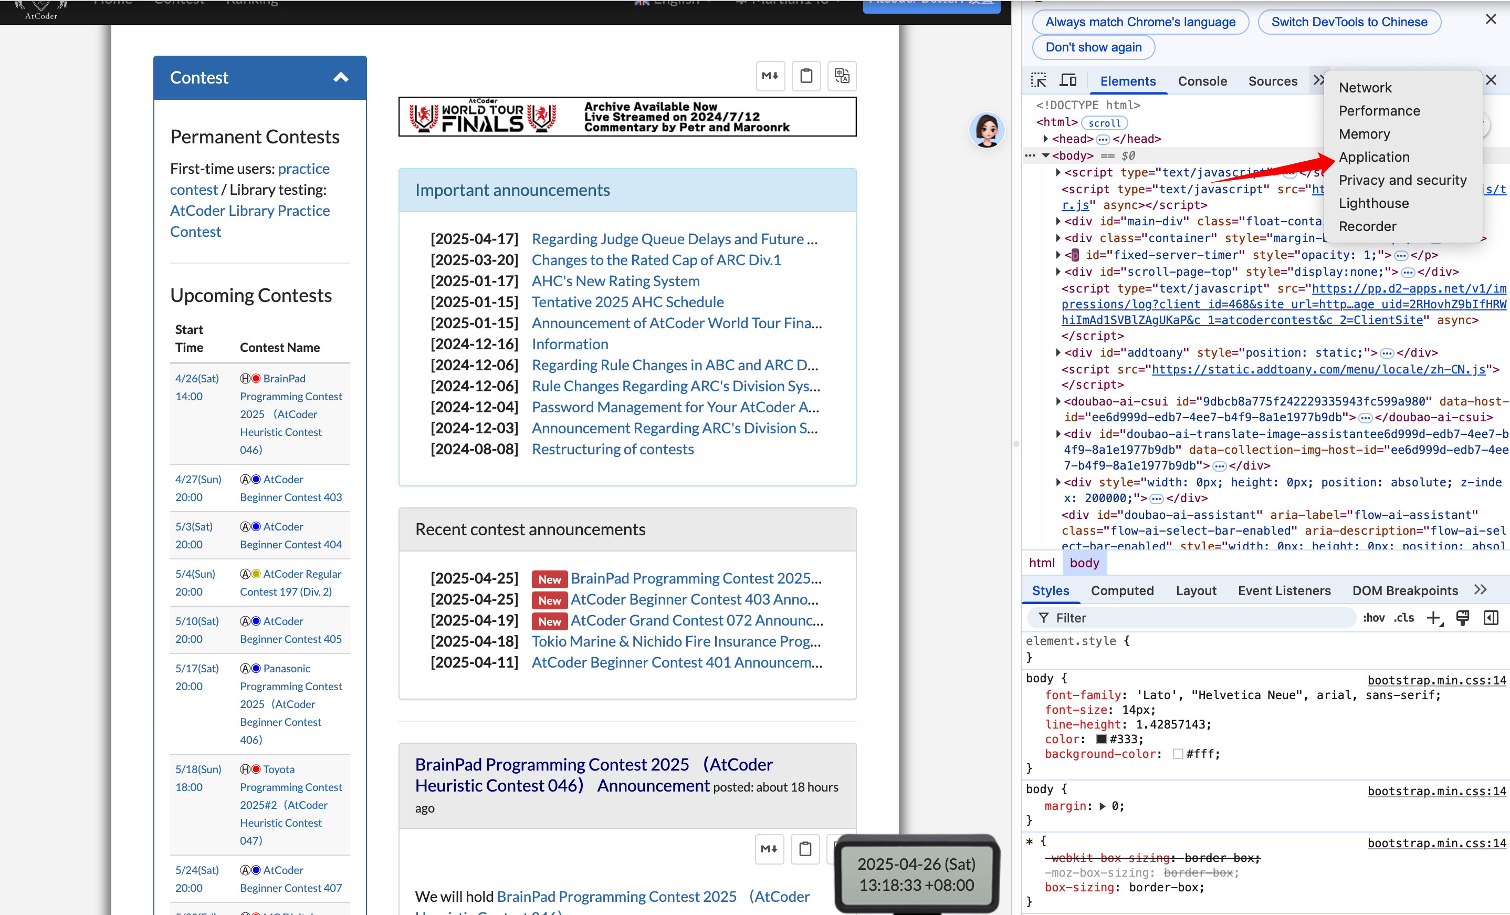Expand the margin shorthand triangle in Styles

click(1103, 806)
